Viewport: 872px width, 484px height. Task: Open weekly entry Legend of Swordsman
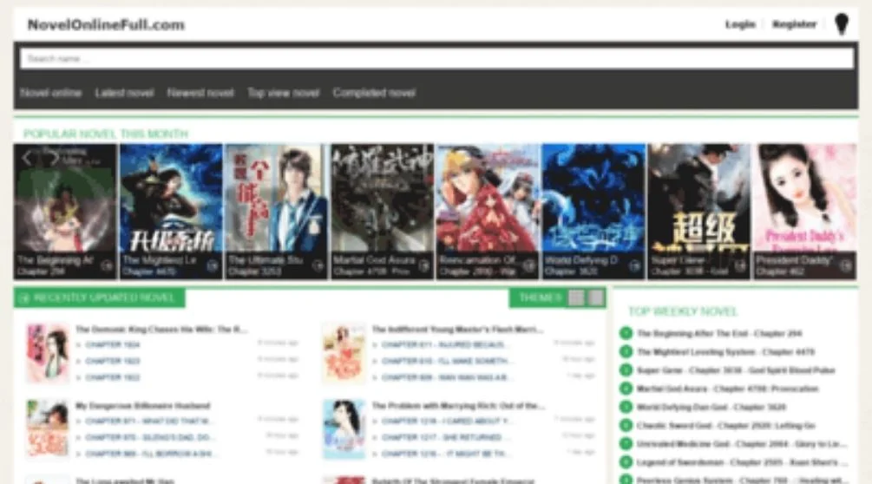[742, 462]
